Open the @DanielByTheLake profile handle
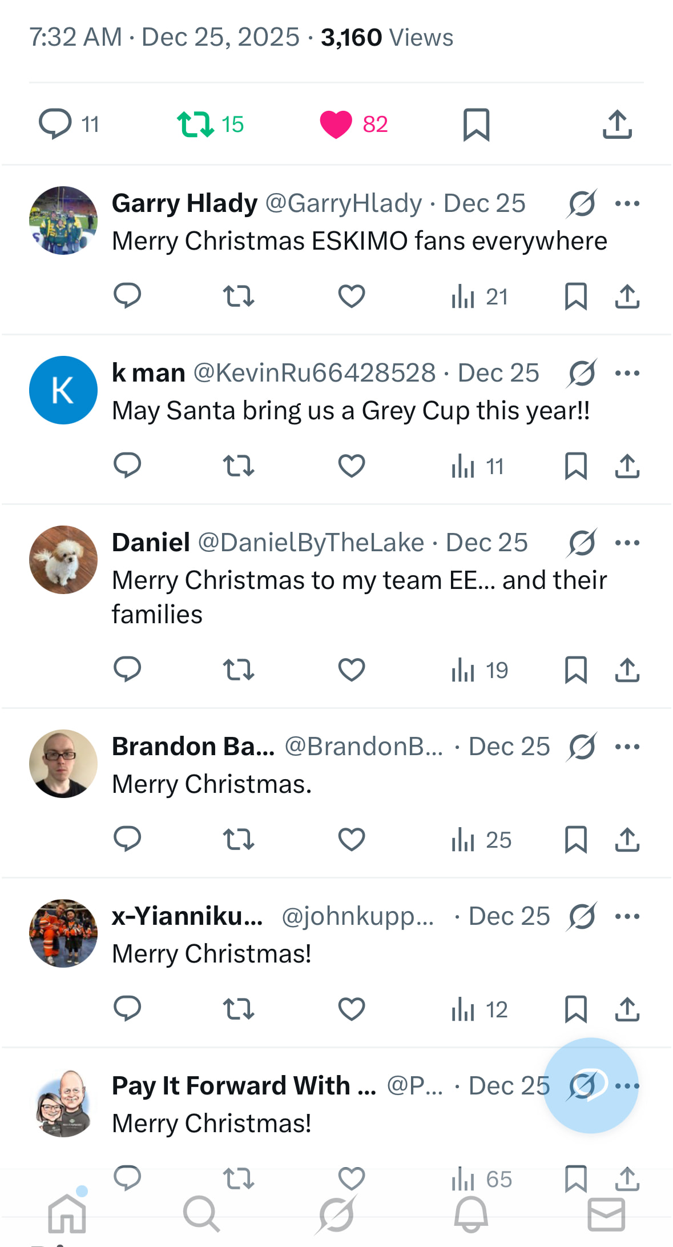Image resolution: width=673 pixels, height=1247 pixels. (311, 543)
